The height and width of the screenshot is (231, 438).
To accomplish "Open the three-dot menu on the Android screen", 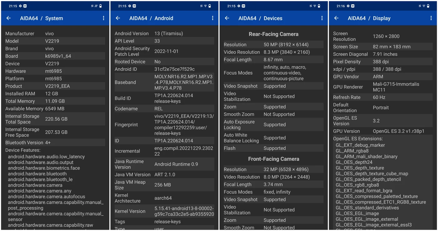I will (213, 18).
